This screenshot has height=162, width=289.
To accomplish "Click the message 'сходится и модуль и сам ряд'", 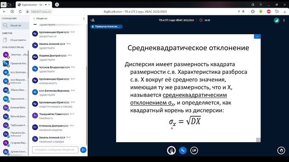I will [x=56, y=107].
